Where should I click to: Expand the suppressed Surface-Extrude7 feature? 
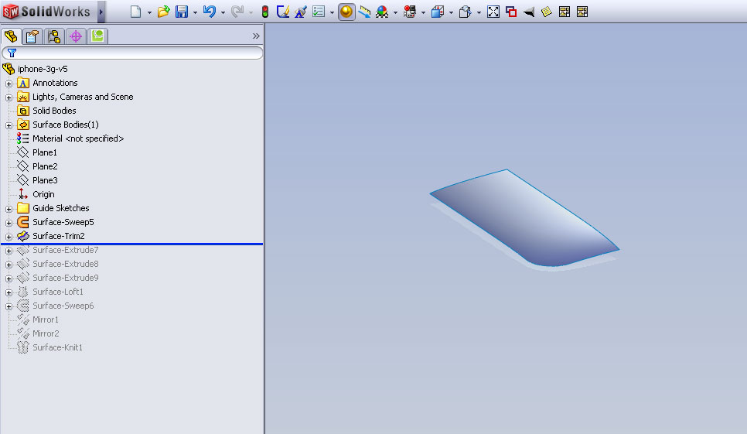tap(9, 251)
